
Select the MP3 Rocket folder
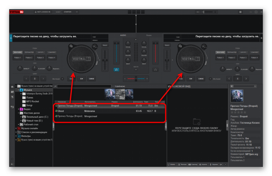pos(32,101)
